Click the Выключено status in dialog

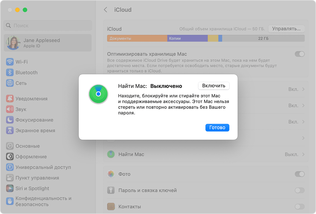tap(166, 86)
